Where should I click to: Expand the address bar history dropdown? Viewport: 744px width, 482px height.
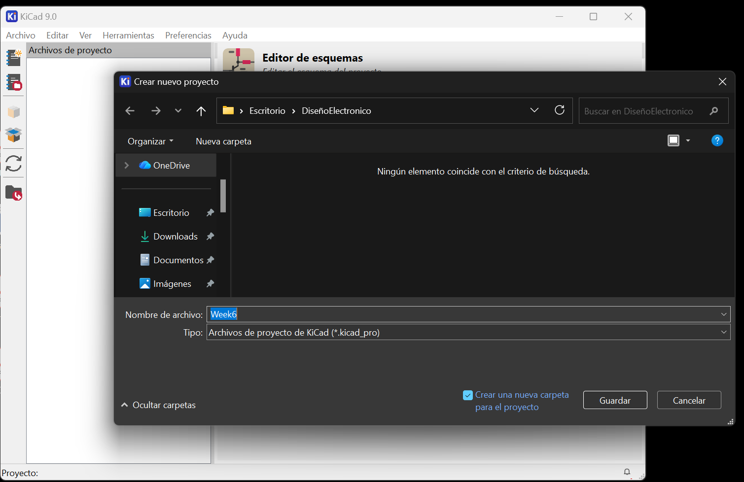click(x=534, y=110)
